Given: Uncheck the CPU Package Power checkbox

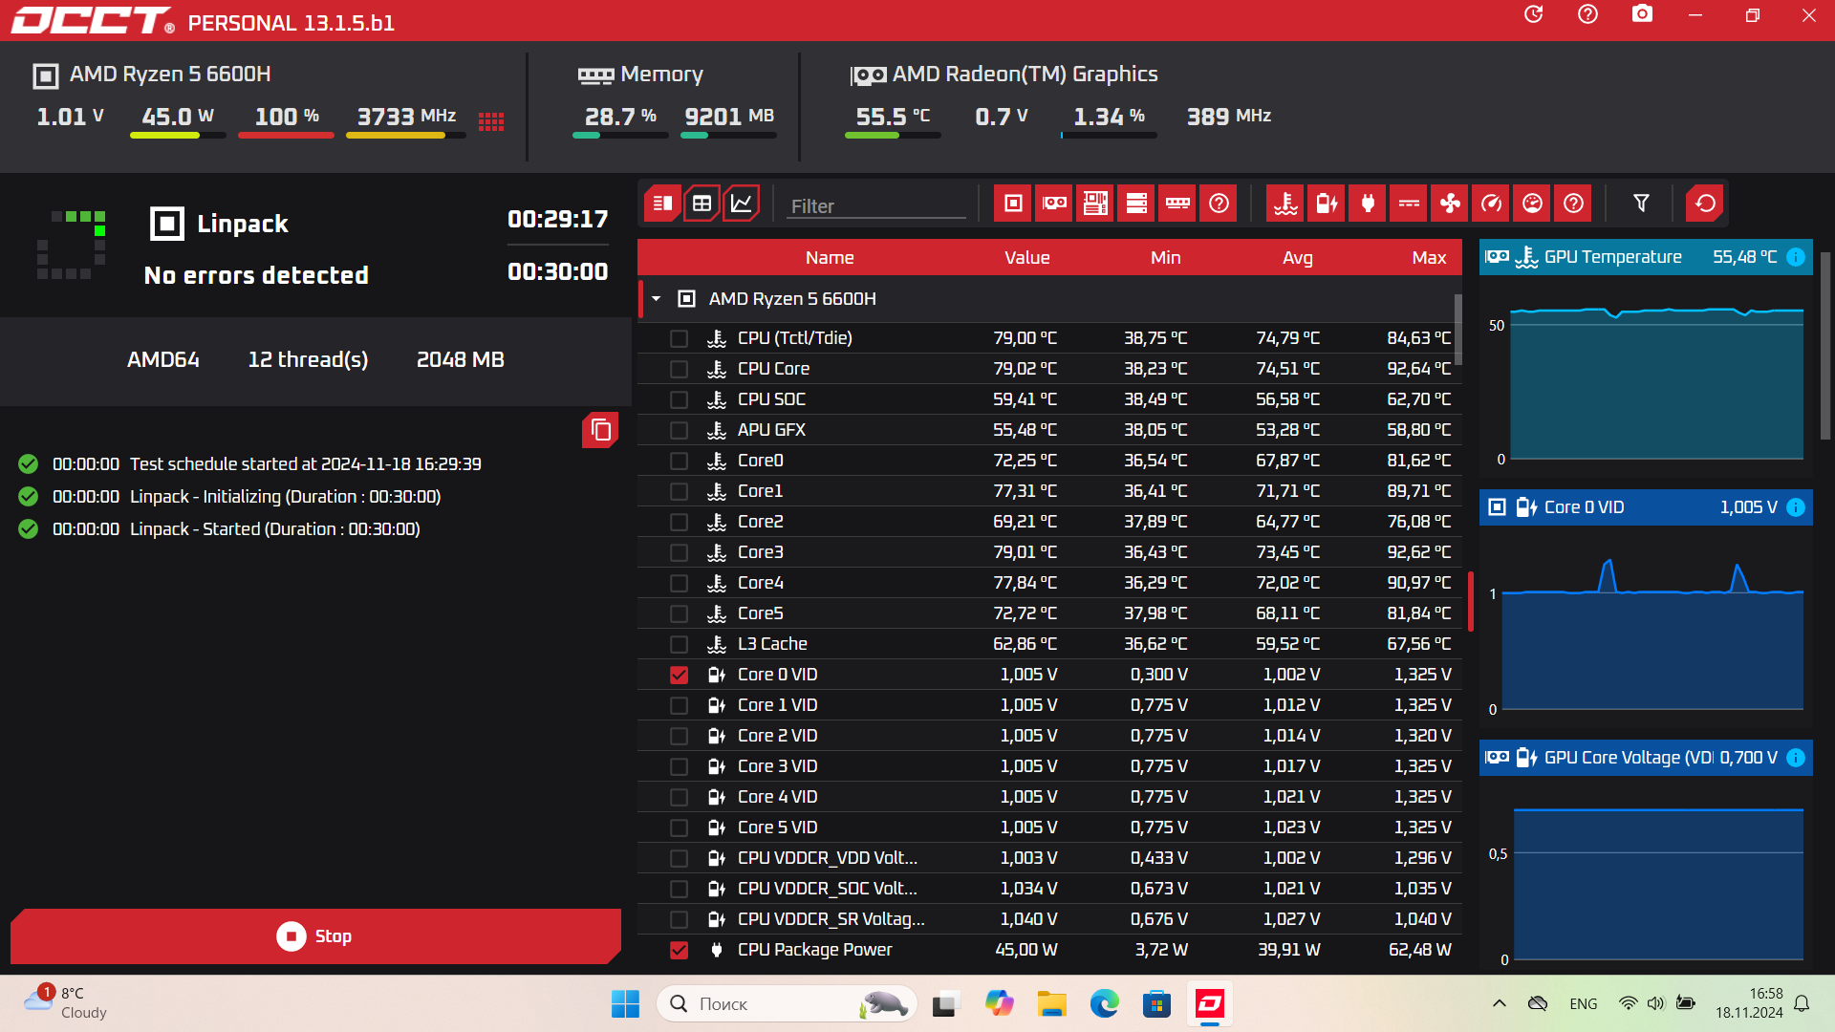Looking at the screenshot, I should [679, 950].
